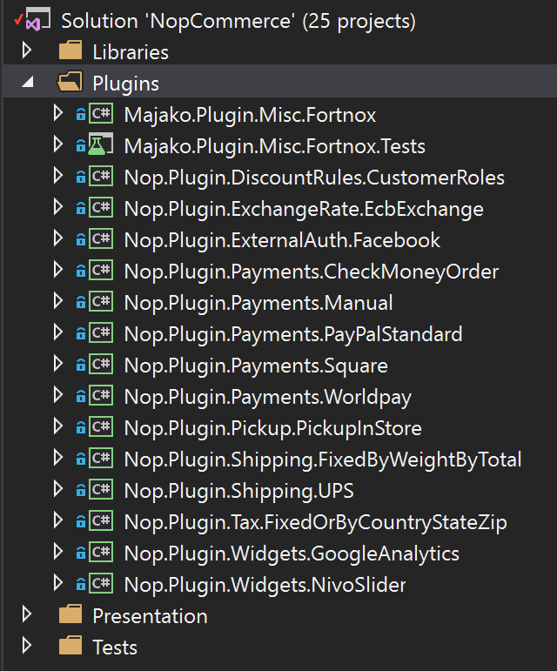
Task: Expand the Presentation folder arrow
Action: 27,615
